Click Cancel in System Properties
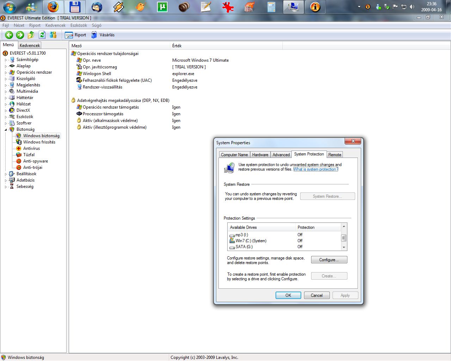This screenshot has width=451, height=361. (x=317, y=295)
